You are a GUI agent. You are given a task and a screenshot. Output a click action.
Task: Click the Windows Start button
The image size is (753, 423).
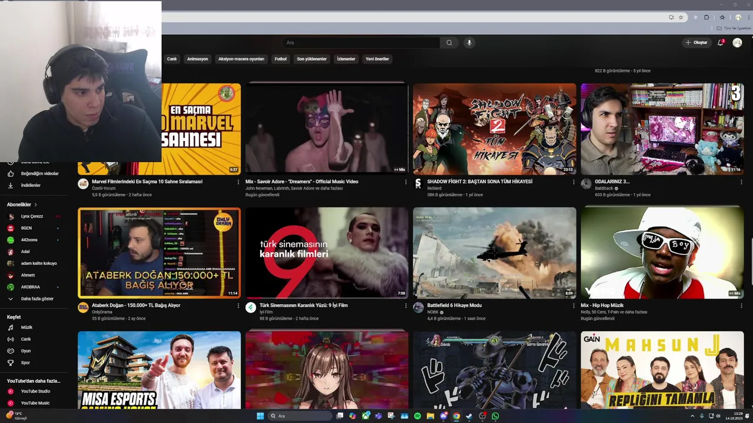(x=260, y=416)
